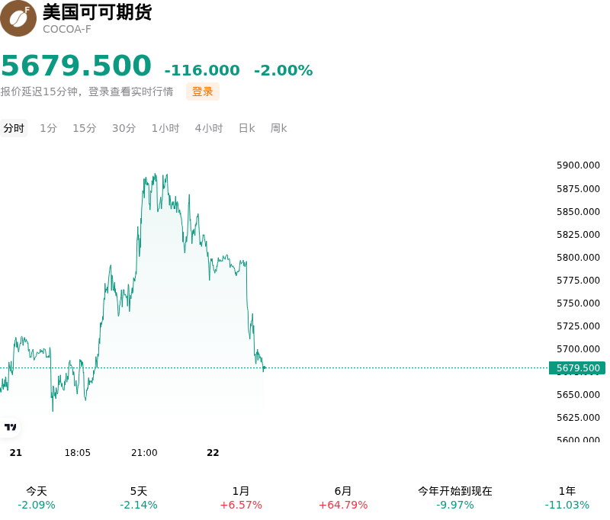Viewport: 610px width, 520px height.
Task: Select the 5天 -2.14% range
Action: pos(139,498)
